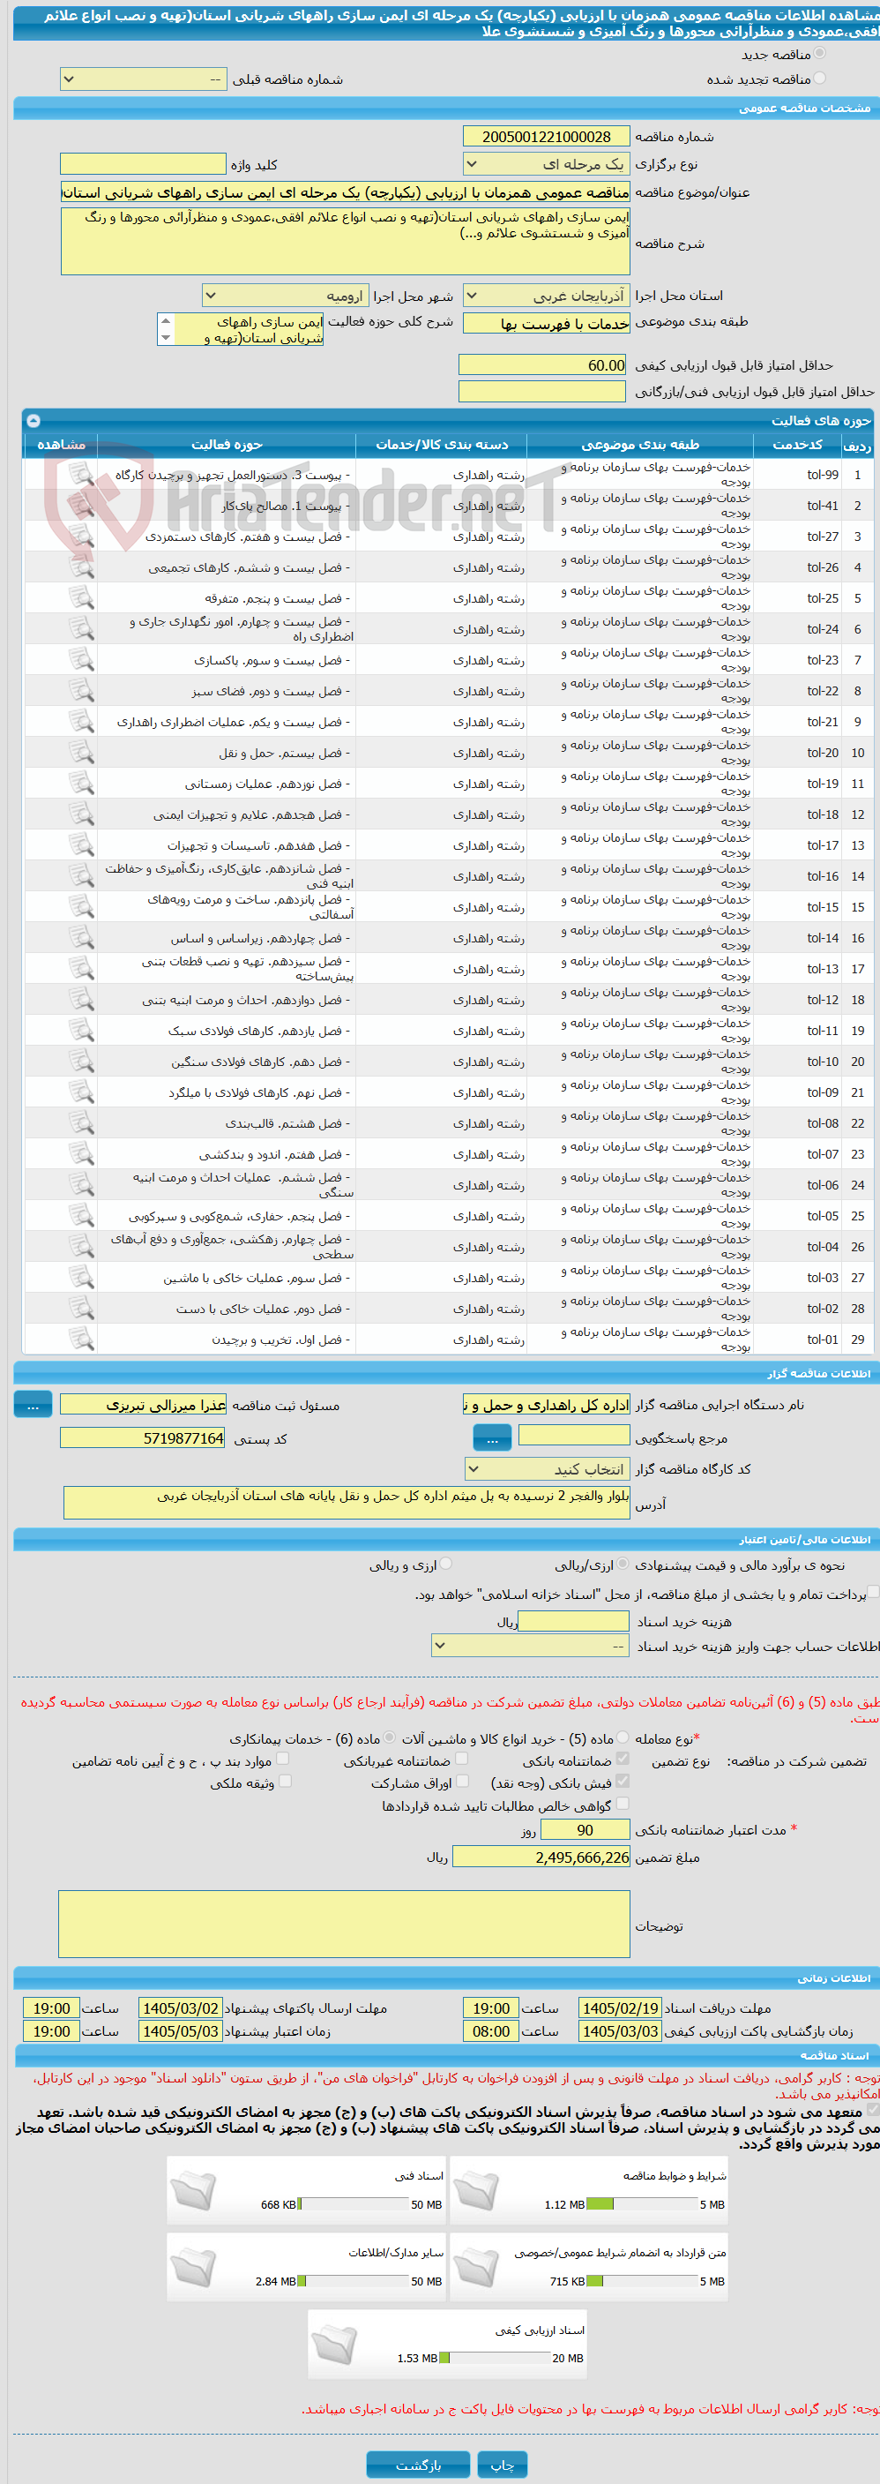Toggle payment from اسناد خزانه اسلامی checkbox
Viewport: 880px width, 2484px height.
coord(873,1593)
